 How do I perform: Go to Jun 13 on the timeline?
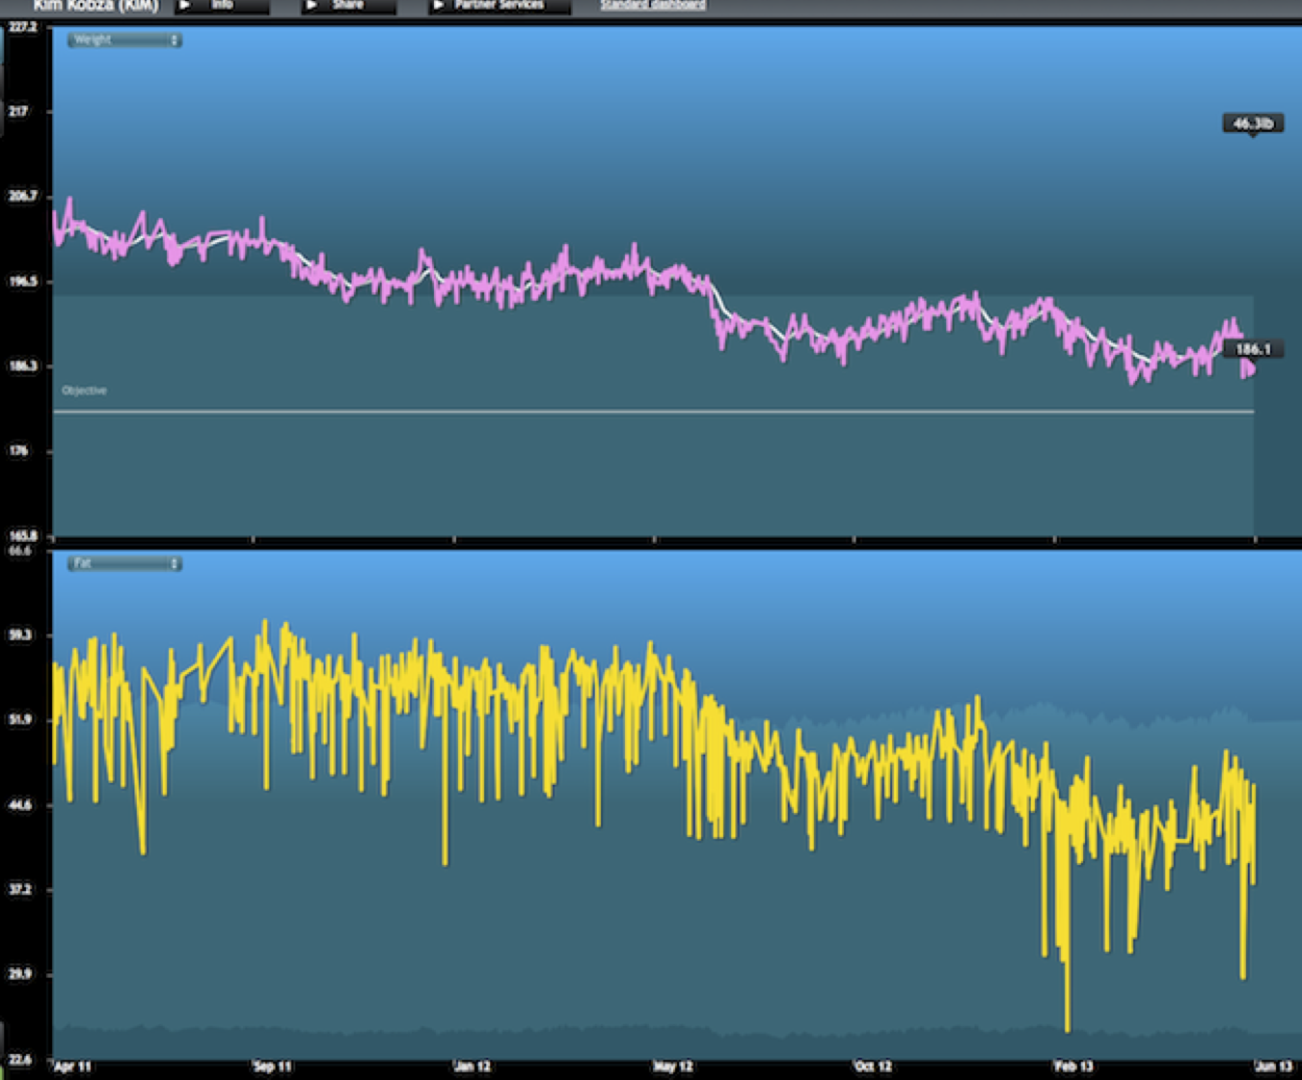tap(1273, 1066)
